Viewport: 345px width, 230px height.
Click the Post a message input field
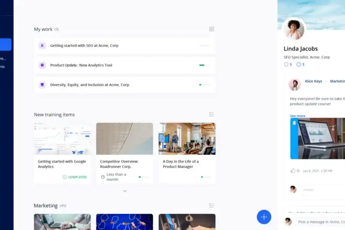tap(320, 222)
